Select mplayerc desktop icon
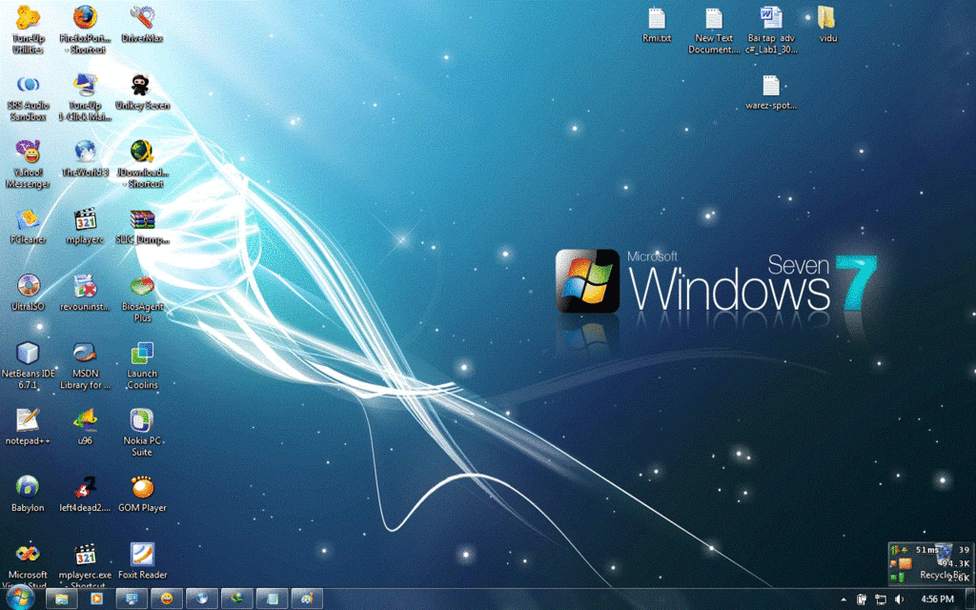 point(85,225)
